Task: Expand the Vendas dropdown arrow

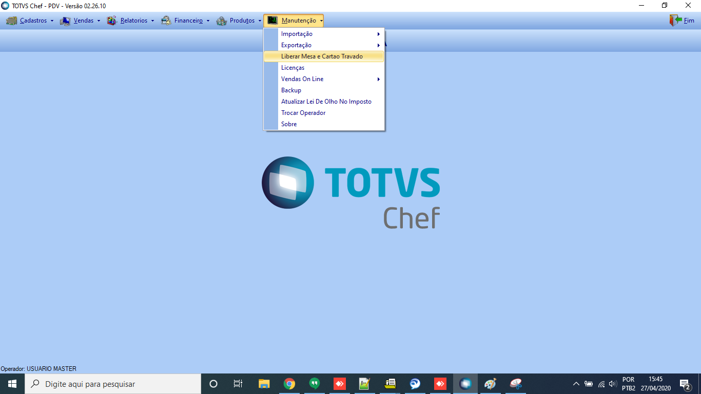Action: pos(99,21)
